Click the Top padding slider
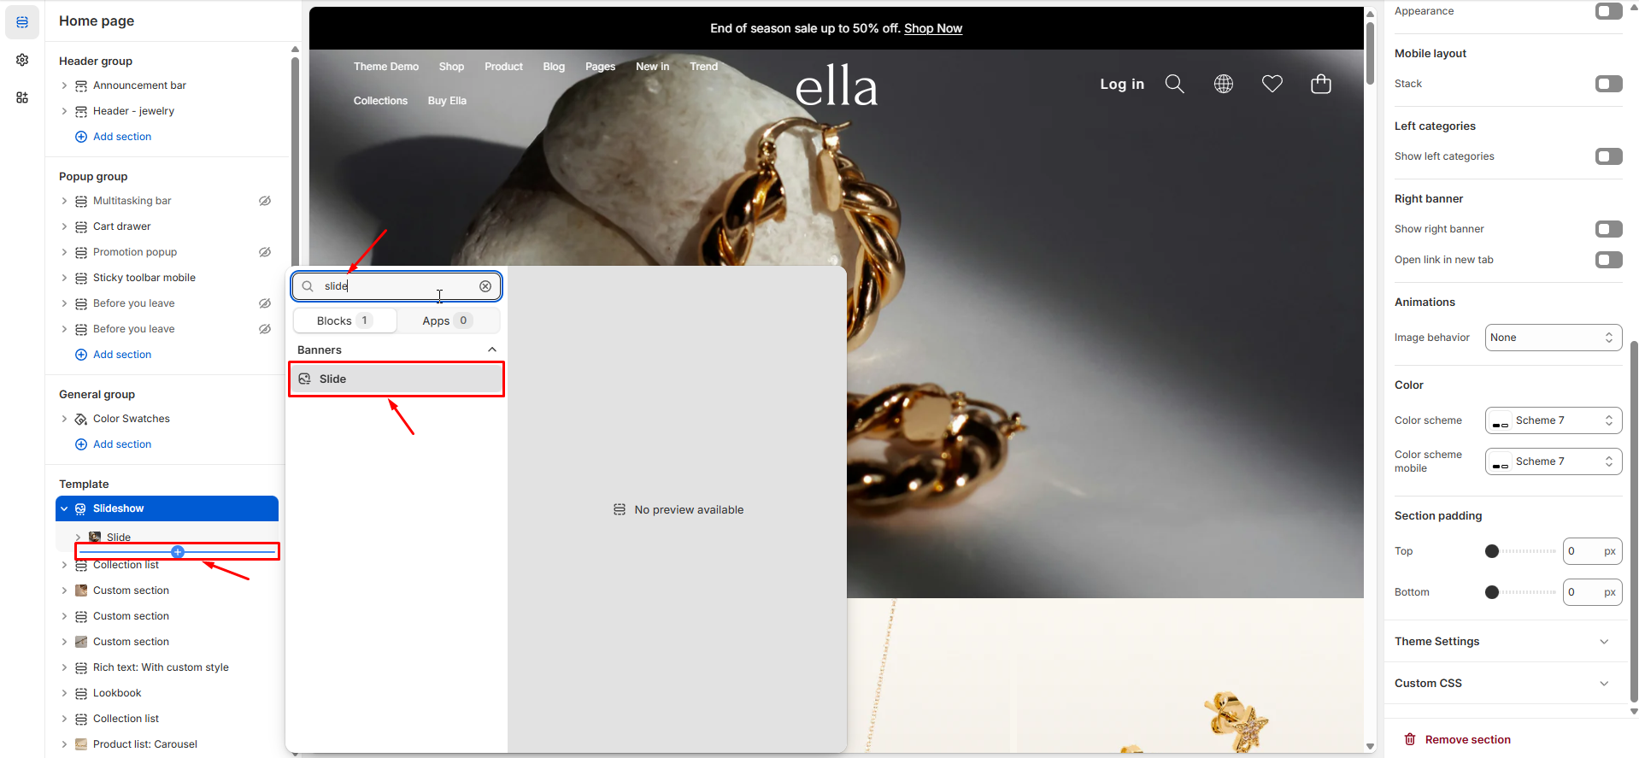The image size is (1639, 758). coord(1523,551)
